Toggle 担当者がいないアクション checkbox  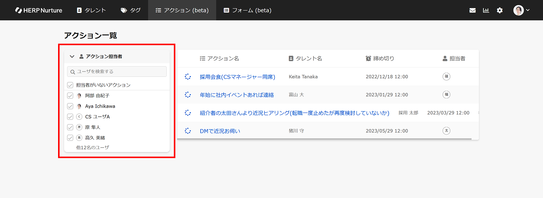click(x=70, y=85)
